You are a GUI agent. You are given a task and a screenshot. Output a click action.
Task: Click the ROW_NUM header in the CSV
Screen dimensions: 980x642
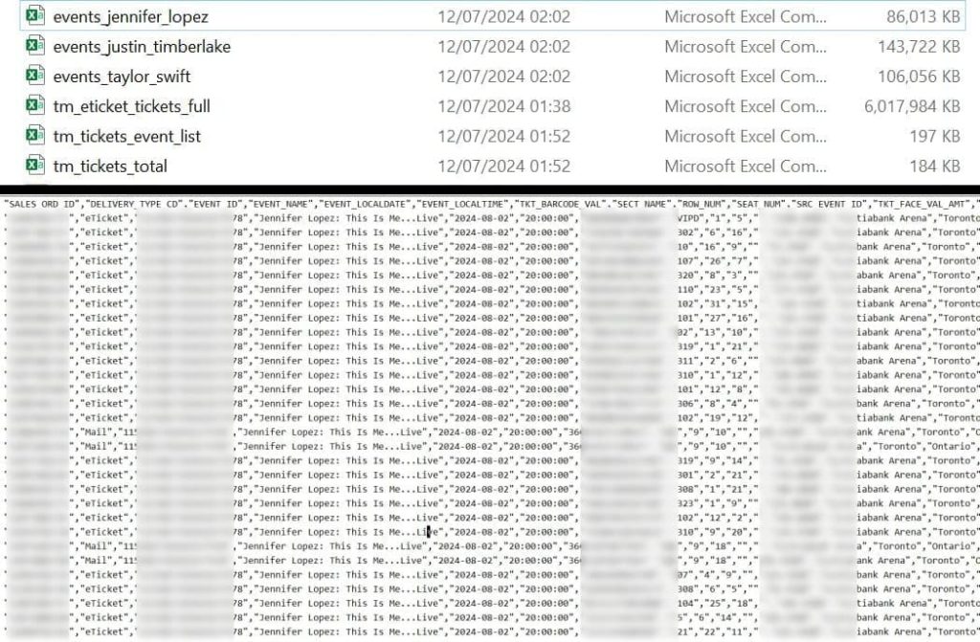[702, 204]
